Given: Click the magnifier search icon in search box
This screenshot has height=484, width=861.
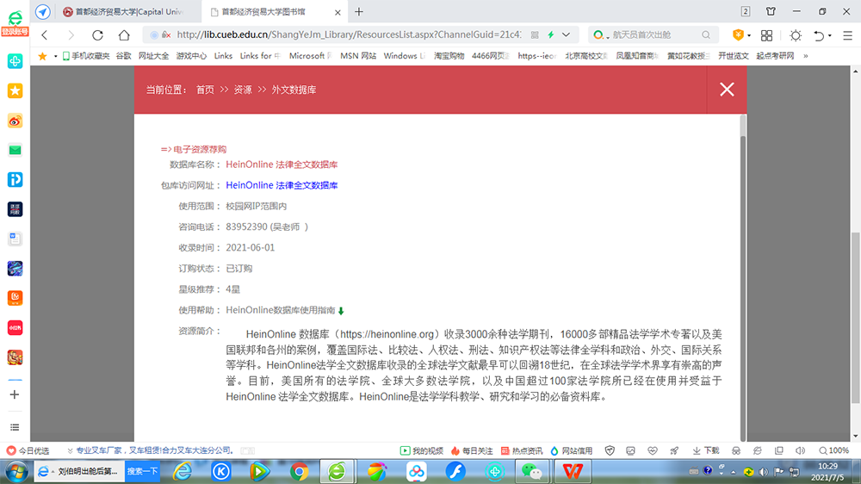Looking at the screenshot, I should 706,34.
